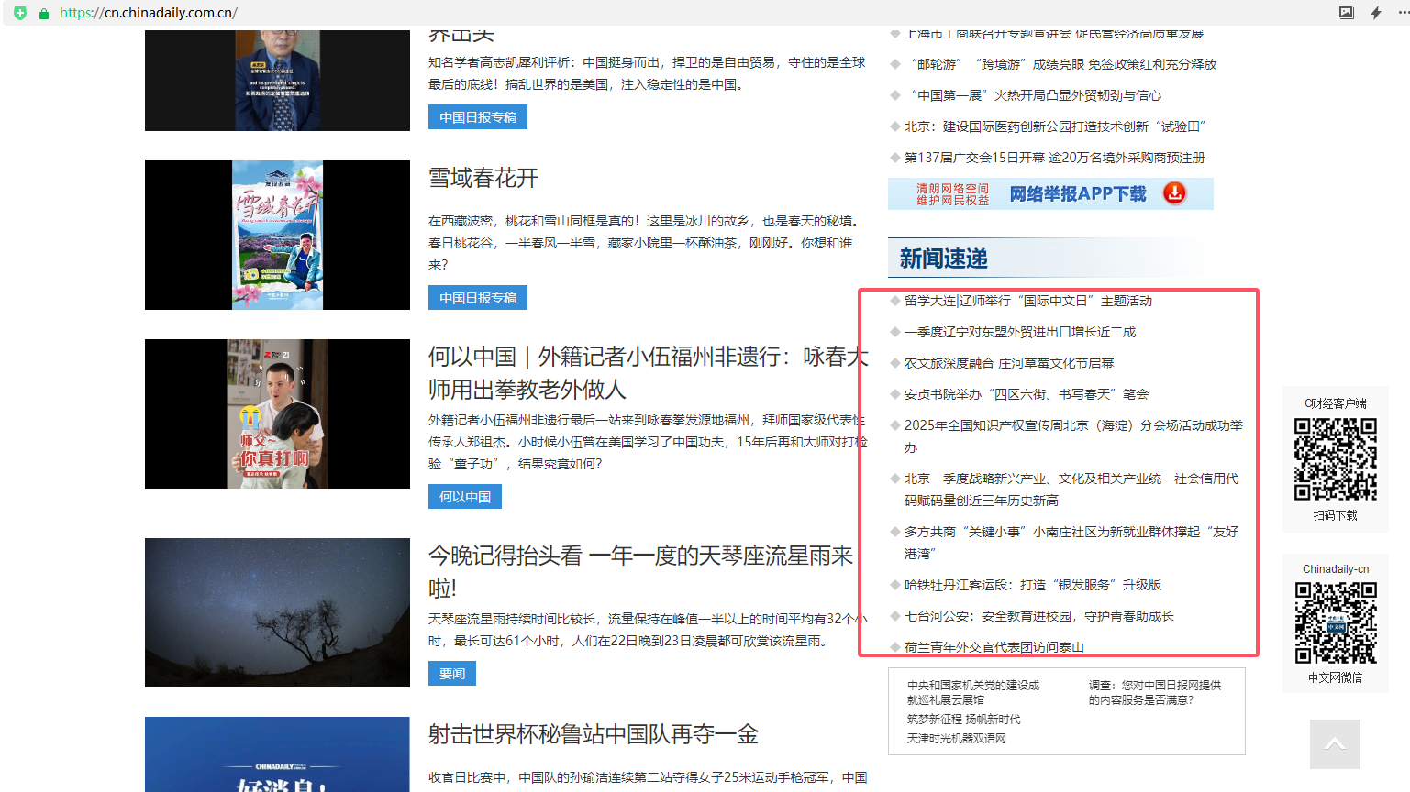1410x792 pixels.
Task: Open the 雪域春花开 video thumbnail
Action: (277, 235)
